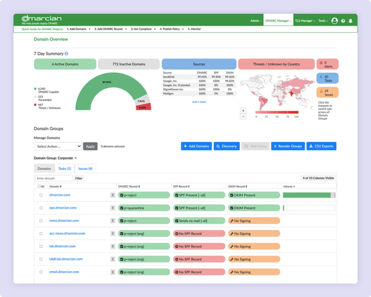
Task: Click India on the threat map
Action: [x=292, y=94]
